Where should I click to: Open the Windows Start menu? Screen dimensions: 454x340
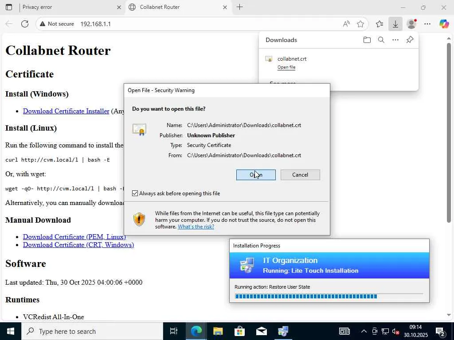tap(11, 331)
